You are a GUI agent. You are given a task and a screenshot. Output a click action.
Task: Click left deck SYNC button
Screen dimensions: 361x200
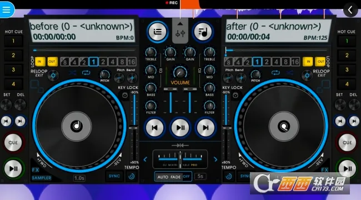click(114, 176)
